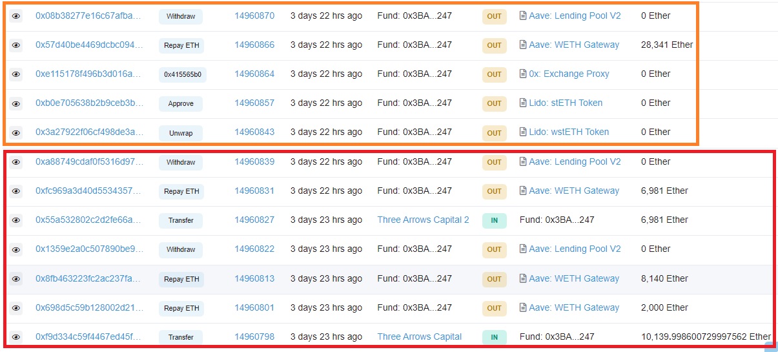Preview transaction 0x57d40be4469dcbc094 via eye icon
The width and height of the screenshot is (778, 352).
(16, 45)
